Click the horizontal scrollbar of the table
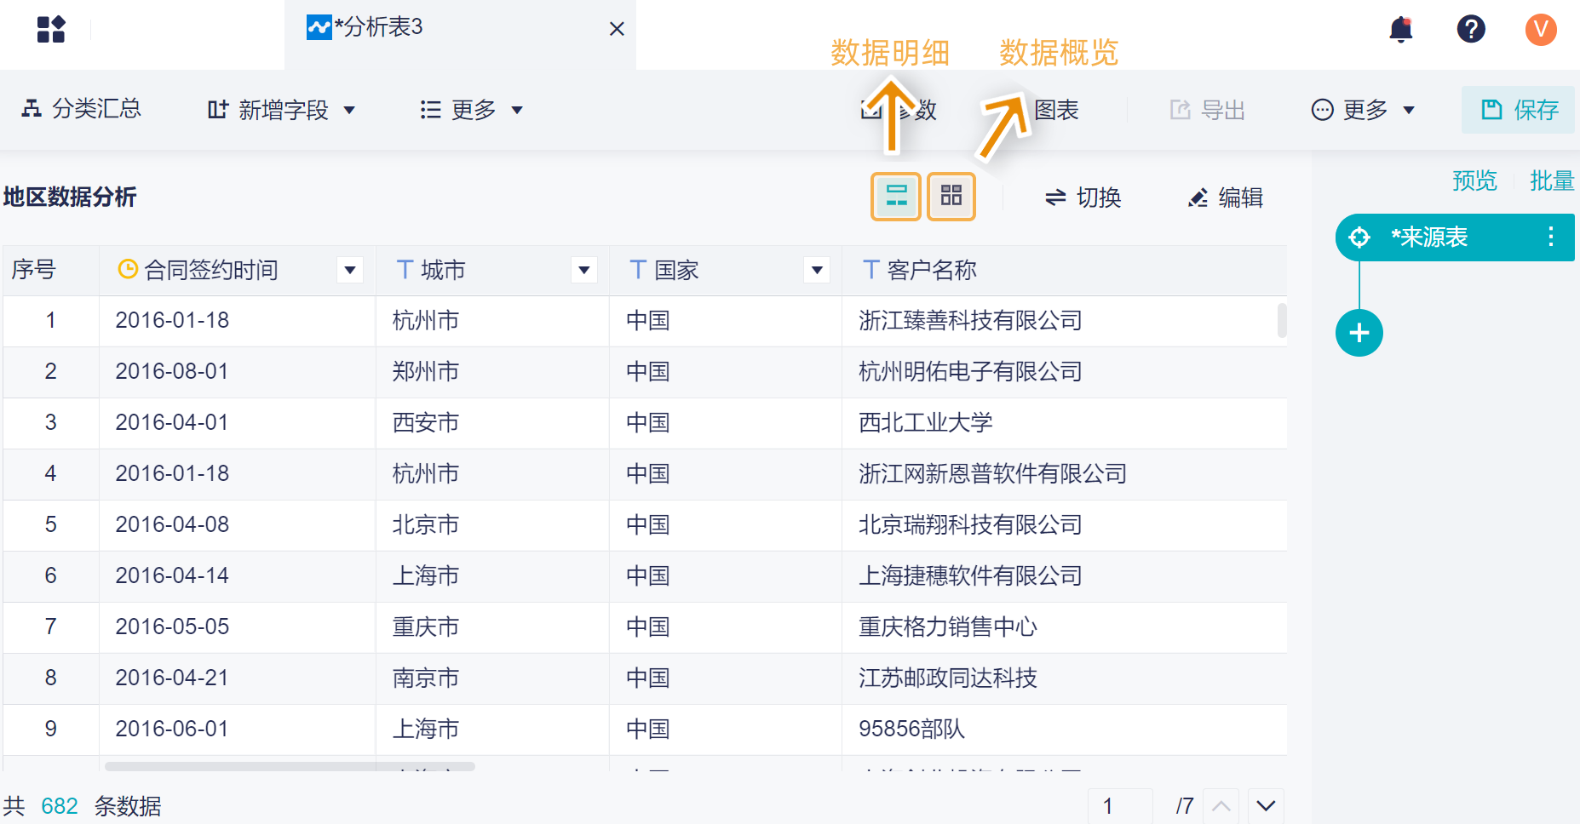The image size is (1580, 824). [x=290, y=766]
